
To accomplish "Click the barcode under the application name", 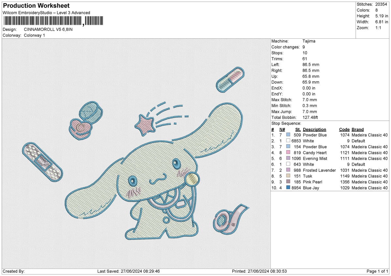I will pyautogui.click(x=53, y=21).
